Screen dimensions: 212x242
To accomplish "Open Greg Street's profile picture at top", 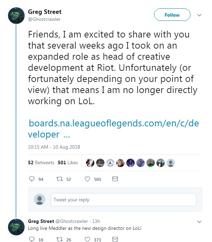I will point(16,16).
